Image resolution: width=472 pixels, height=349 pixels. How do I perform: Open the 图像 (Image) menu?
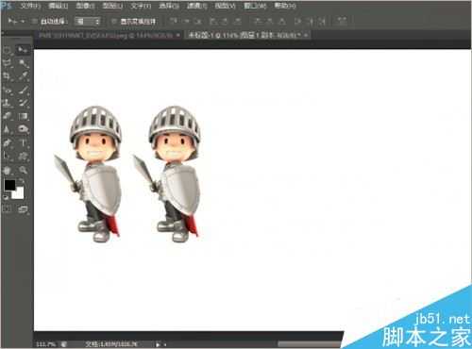(x=86, y=6)
